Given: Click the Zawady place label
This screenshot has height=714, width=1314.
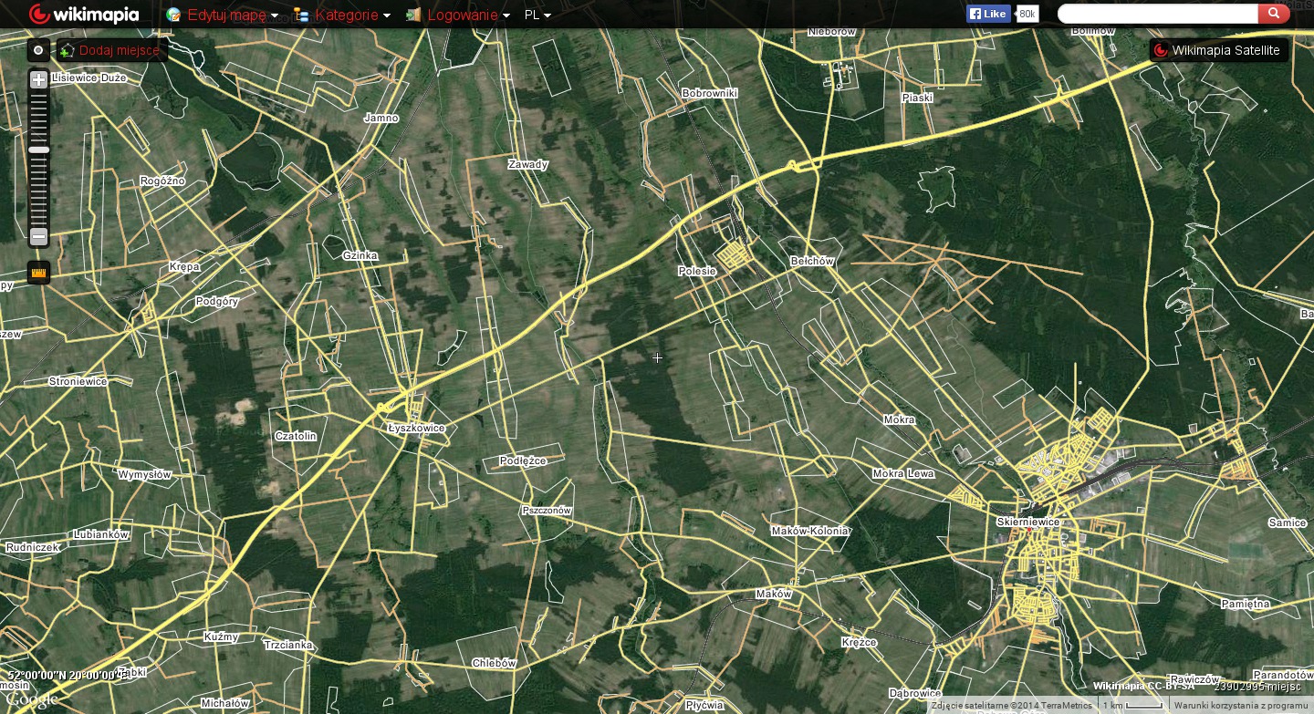Looking at the screenshot, I should (528, 164).
